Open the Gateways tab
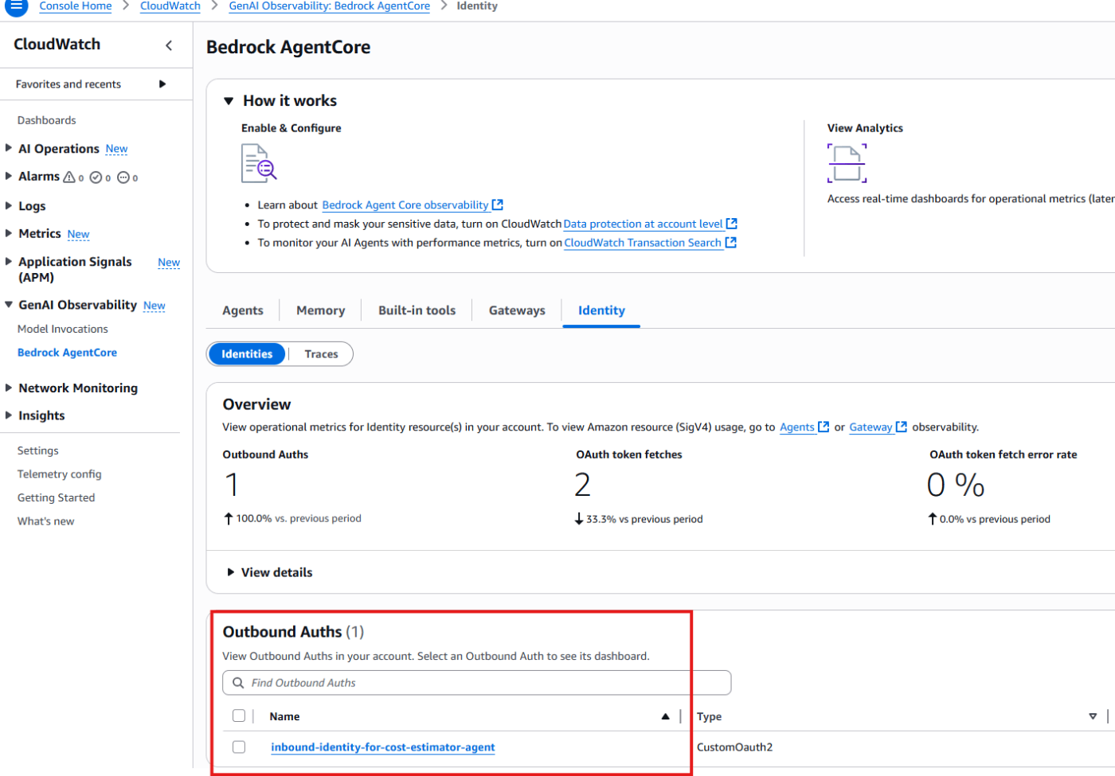The image size is (1115, 776). [517, 310]
